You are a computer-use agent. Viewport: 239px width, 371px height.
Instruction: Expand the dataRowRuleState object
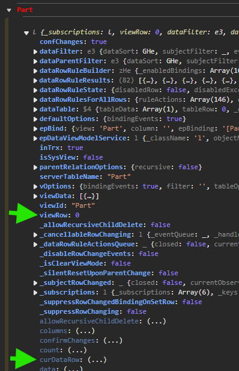click(x=35, y=90)
